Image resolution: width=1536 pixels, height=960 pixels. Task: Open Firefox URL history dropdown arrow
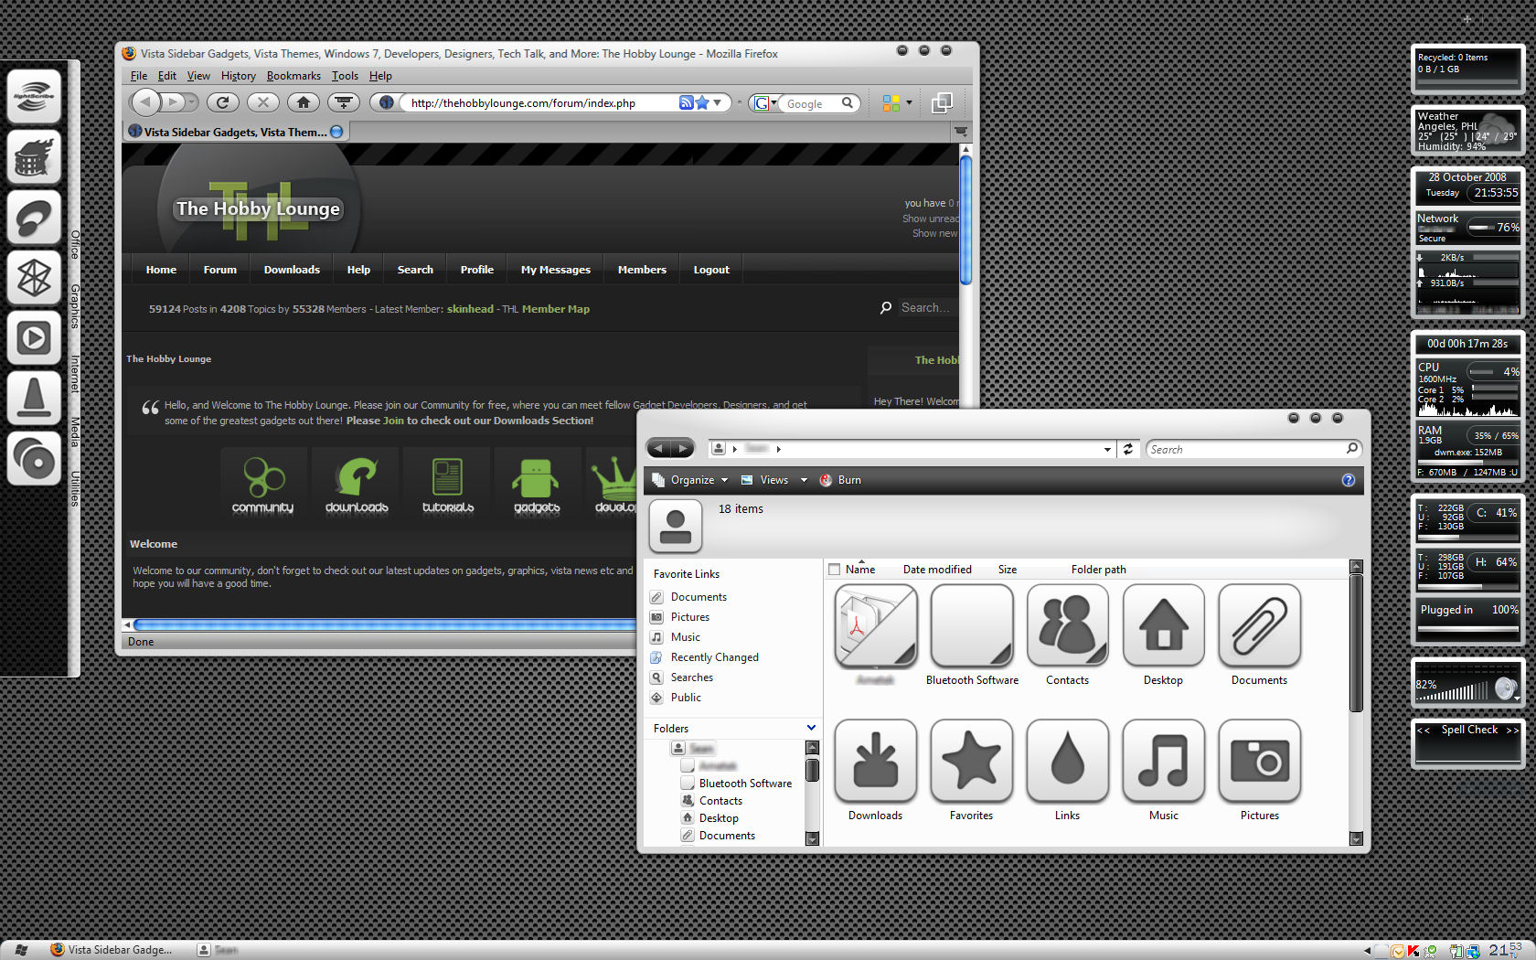coord(718,102)
